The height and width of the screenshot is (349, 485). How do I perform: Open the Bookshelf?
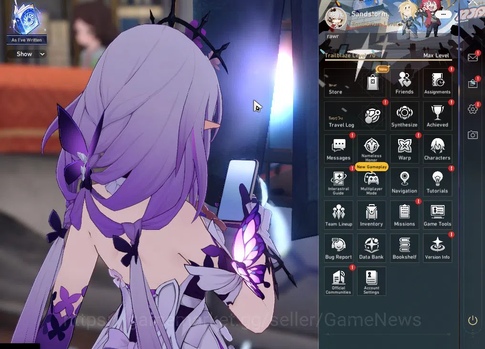[404, 248]
